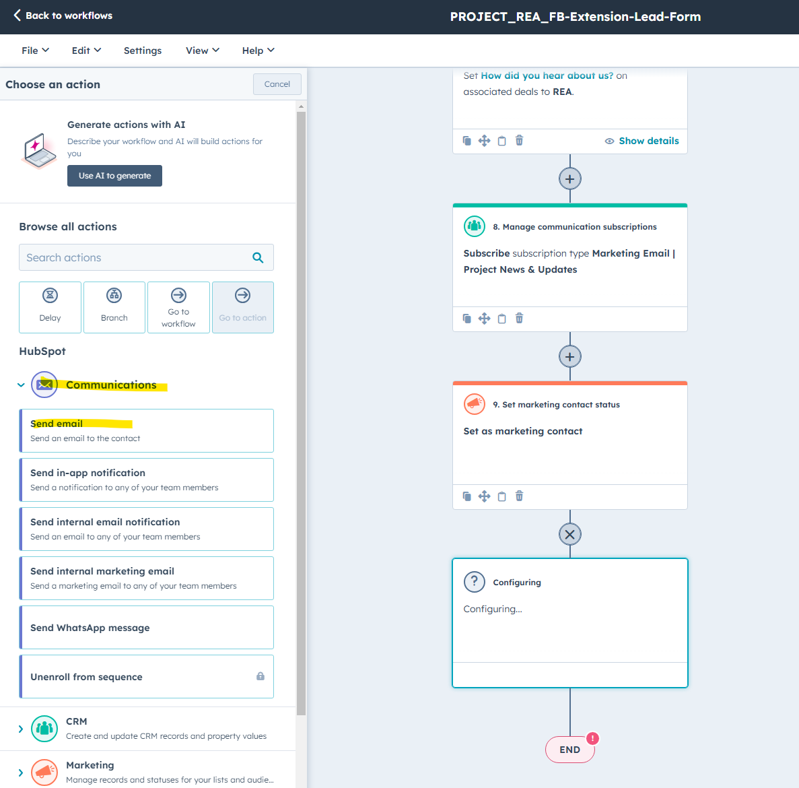Click the CRM category icon
The image size is (799, 788).
pos(44,728)
